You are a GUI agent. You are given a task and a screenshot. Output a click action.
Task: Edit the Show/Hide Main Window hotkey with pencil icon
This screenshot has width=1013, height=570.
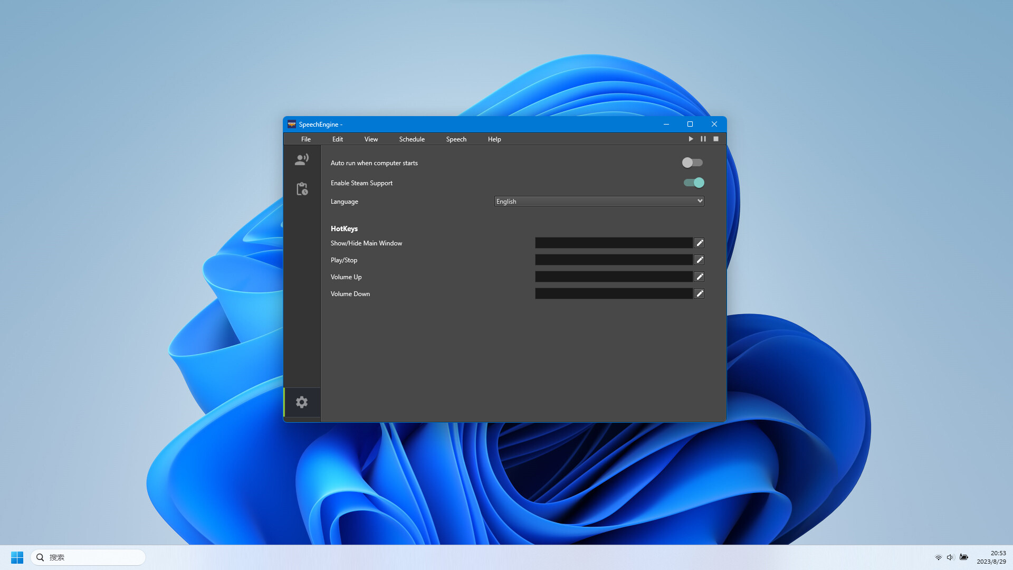699,243
